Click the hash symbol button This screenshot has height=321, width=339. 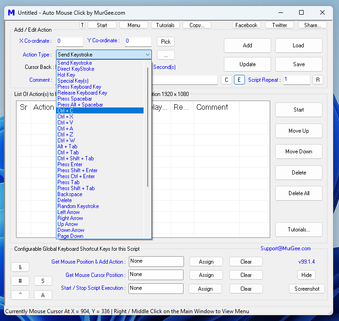pos(21,281)
